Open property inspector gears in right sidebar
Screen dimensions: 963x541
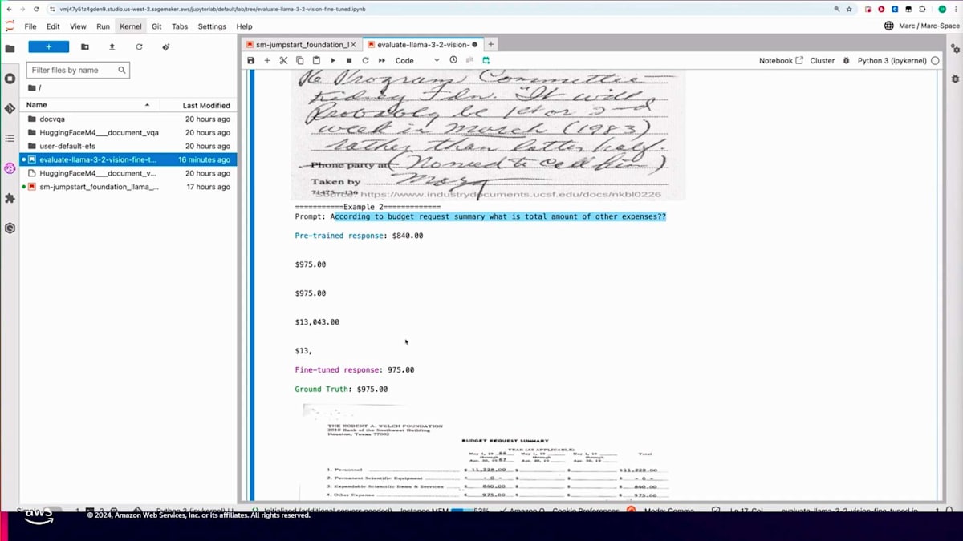click(x=955, y=48)
